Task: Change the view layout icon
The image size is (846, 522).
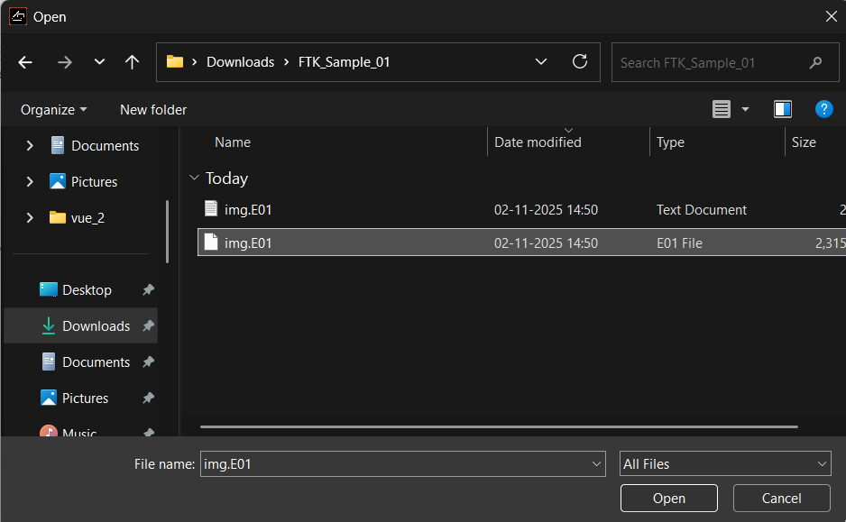Action: pyautogui.click(x=722, y=109)
